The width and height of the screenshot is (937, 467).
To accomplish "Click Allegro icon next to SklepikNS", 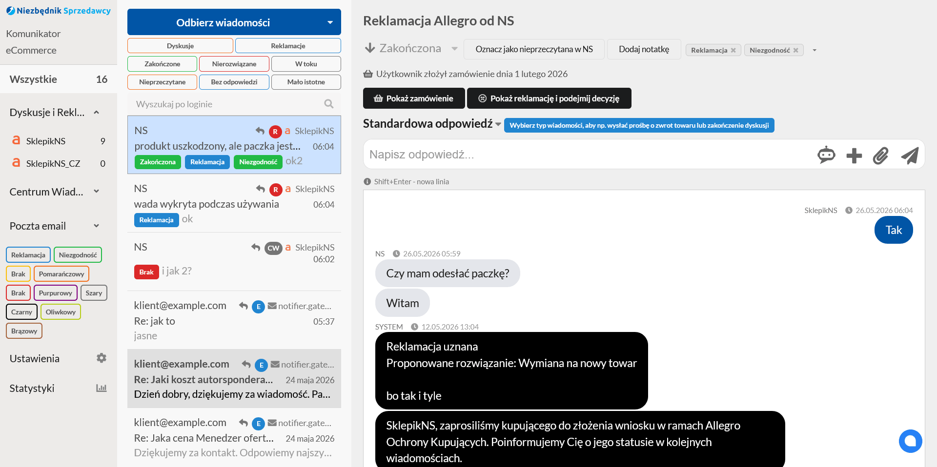I will 16,140.
